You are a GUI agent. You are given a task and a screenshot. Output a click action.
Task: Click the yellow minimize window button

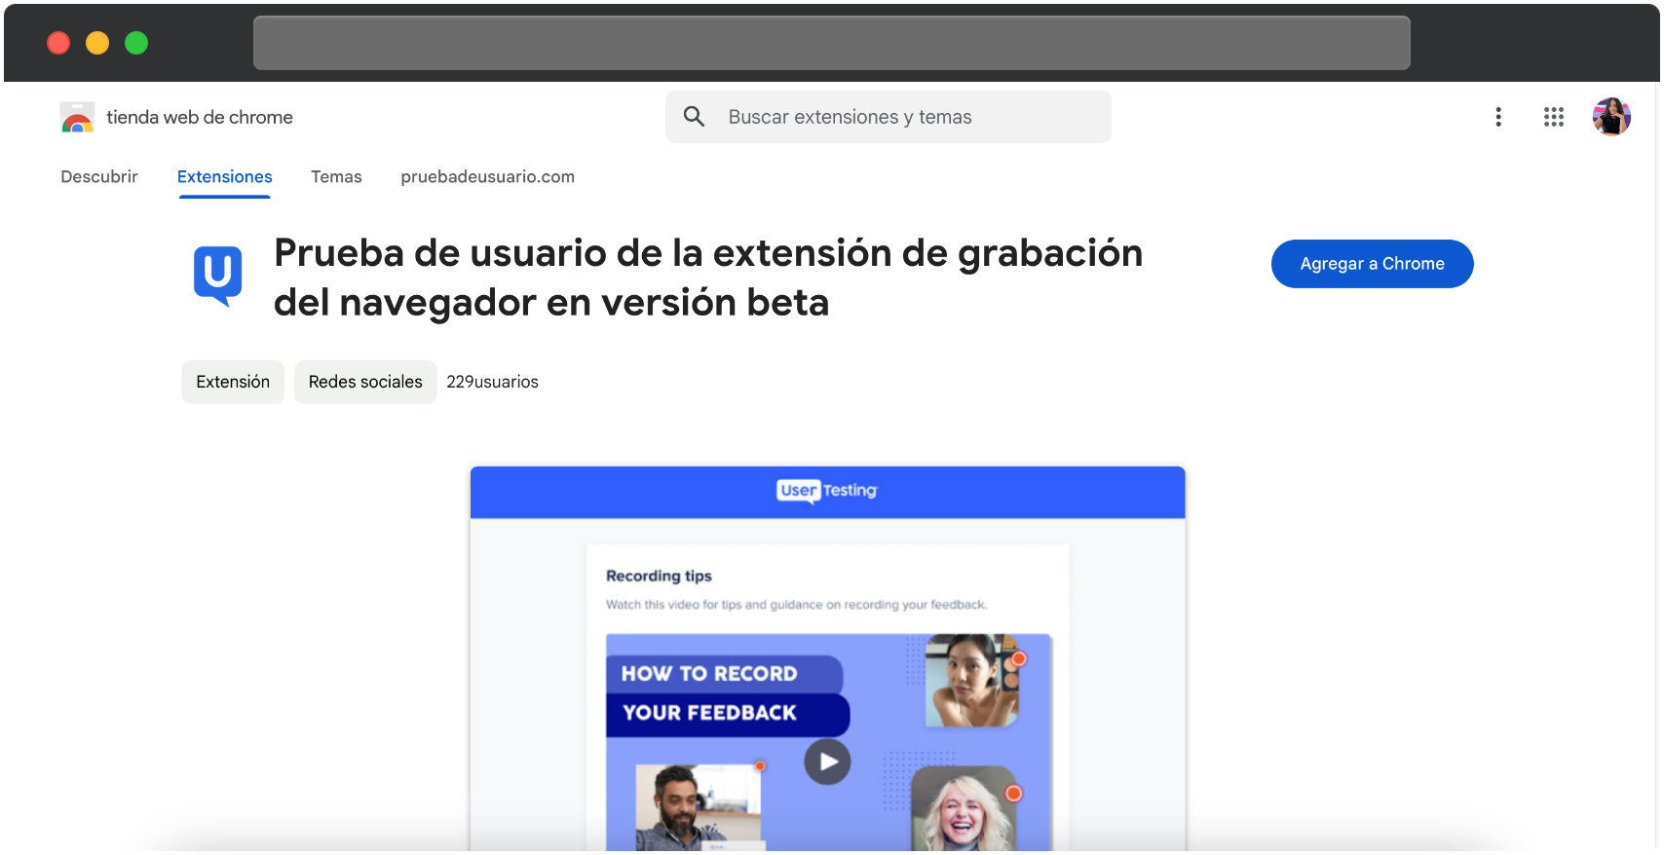point(97,43)
